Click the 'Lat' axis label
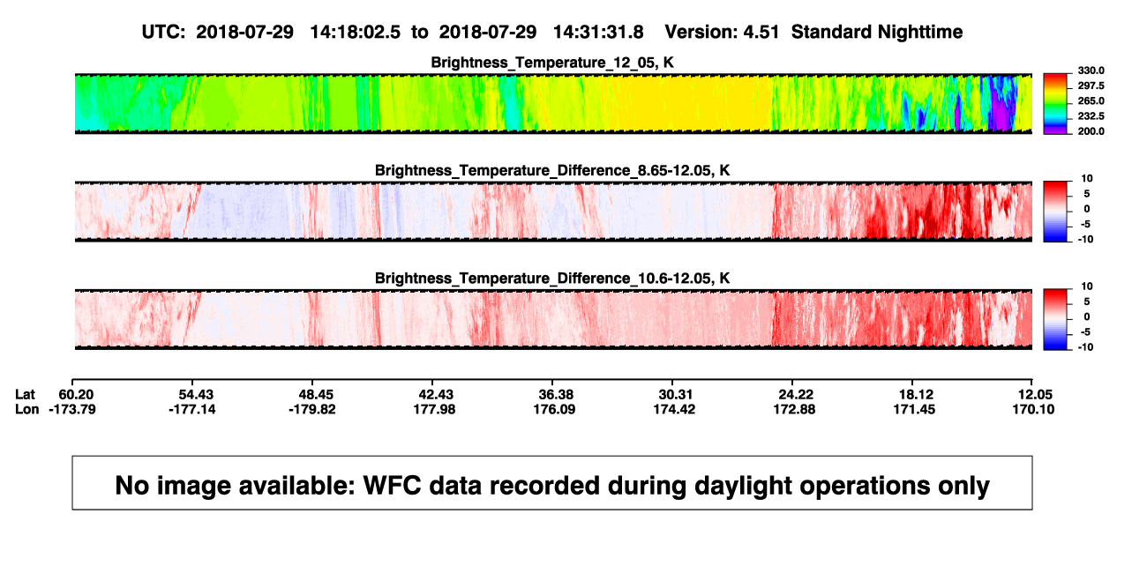Image resolution: width=1147 pixels, height=588 pixels. click(26, 394)
